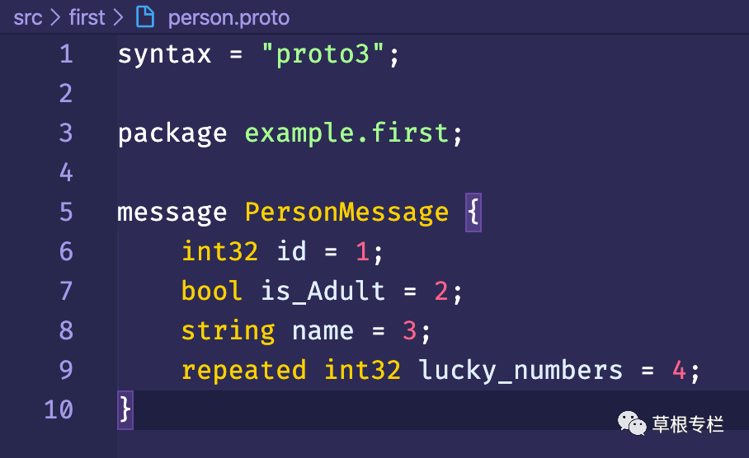
Task: Click the person.proto file icon in breadcrumb
Action: [x=145, y=17]
